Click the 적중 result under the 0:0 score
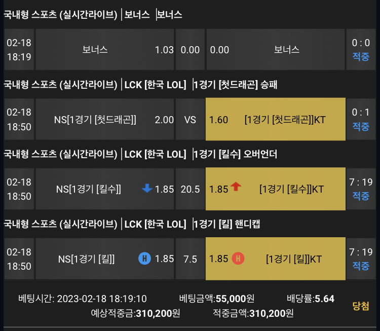Image resolution: width=380 pixels, height=331 pixels. 361,56
